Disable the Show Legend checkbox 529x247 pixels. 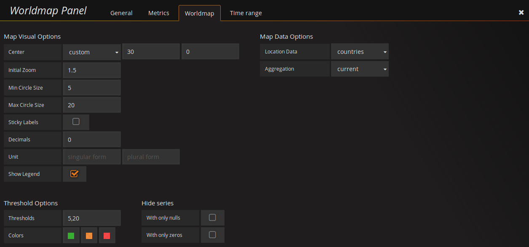coord(75,173)
